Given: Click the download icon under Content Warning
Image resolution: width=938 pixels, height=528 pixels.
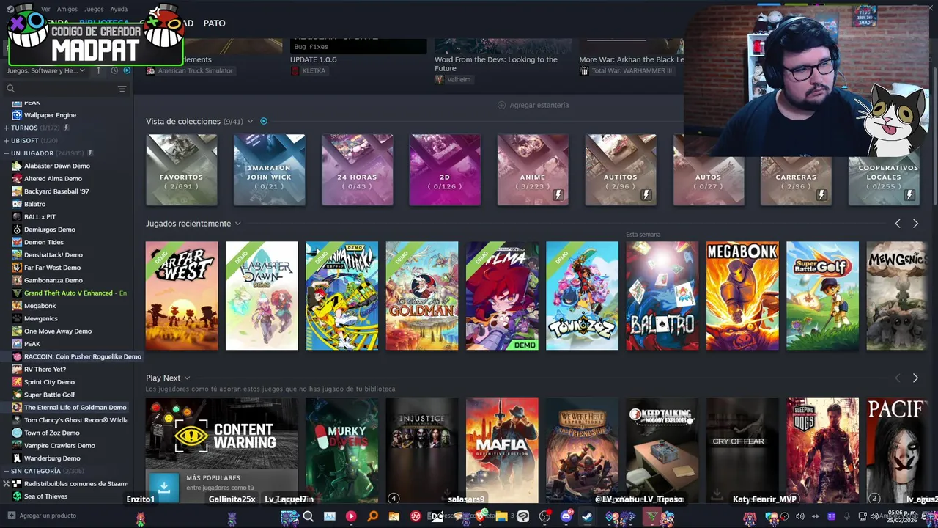Looking at the screenshot, I should click(163, 487).
